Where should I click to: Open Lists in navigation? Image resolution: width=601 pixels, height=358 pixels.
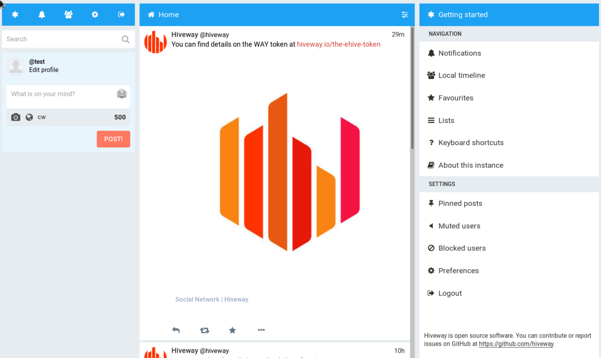click(x=509, y=120)
